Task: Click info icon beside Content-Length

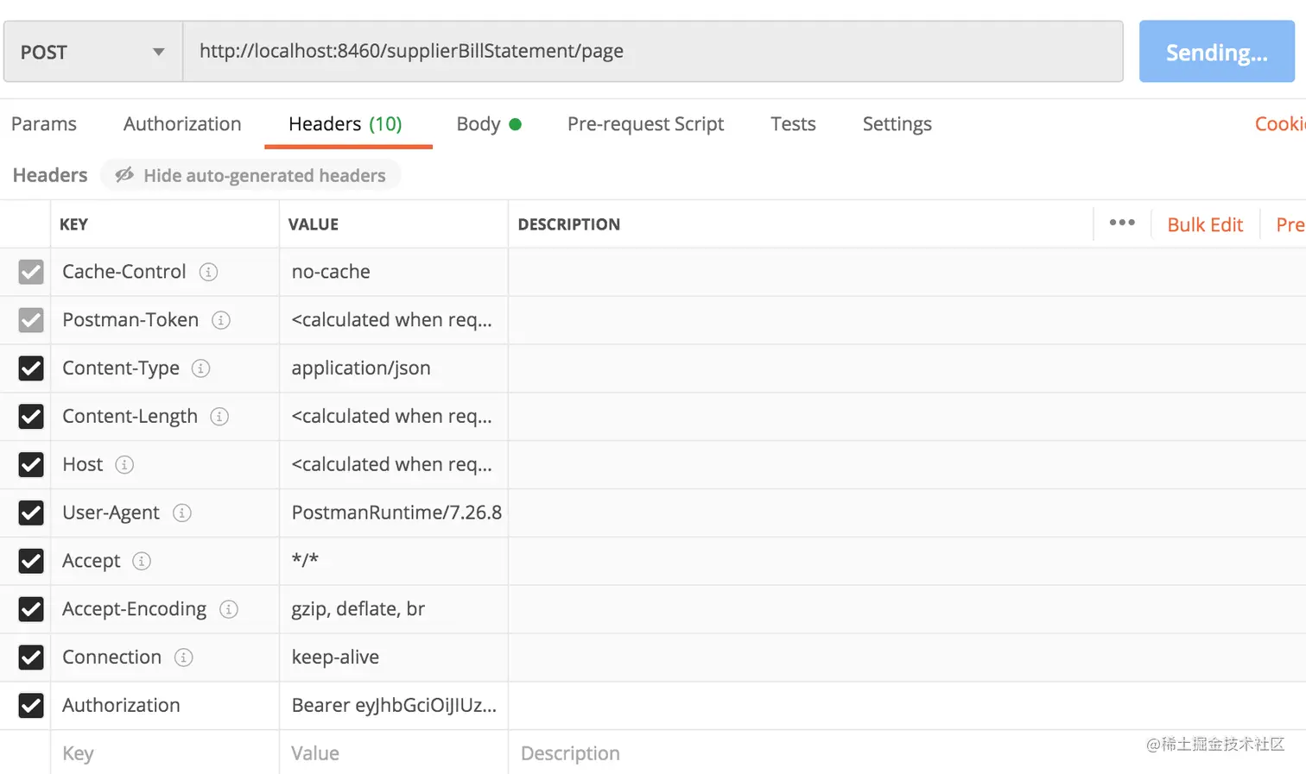Action: point(220,417)
